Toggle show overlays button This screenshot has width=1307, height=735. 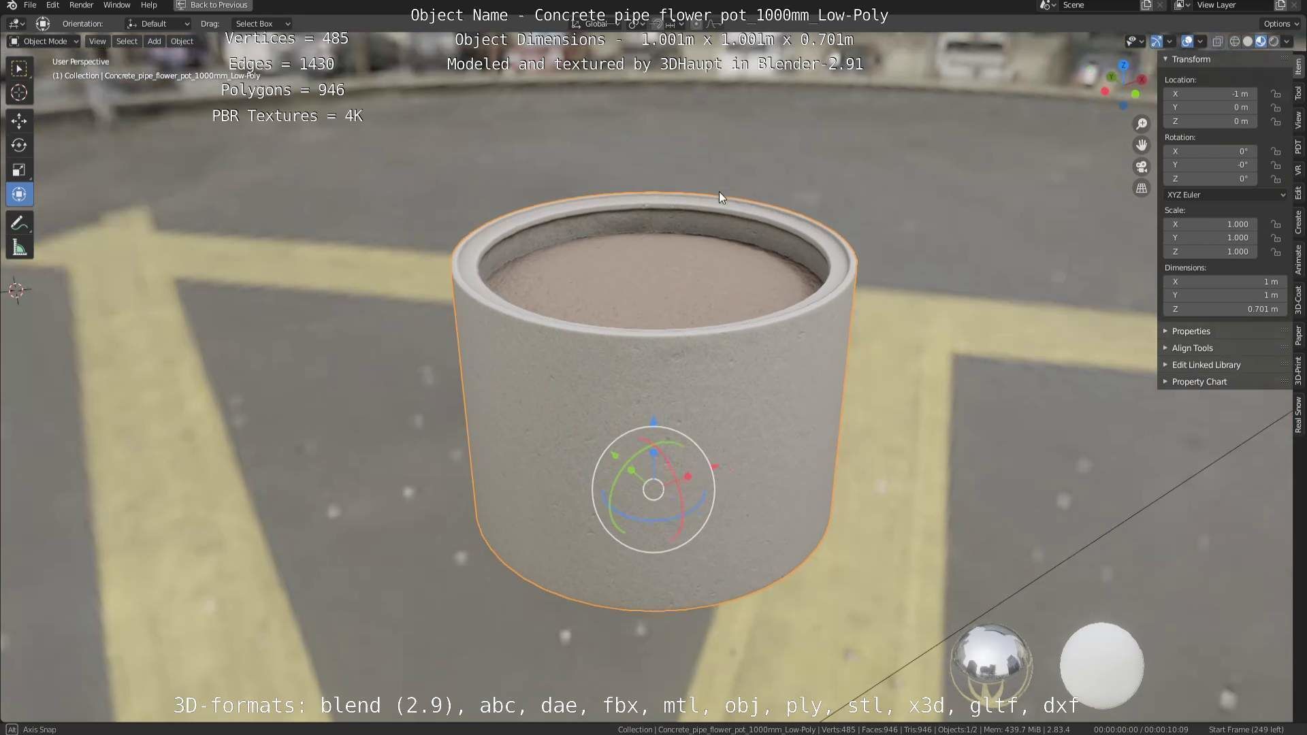pos(1187,42)
